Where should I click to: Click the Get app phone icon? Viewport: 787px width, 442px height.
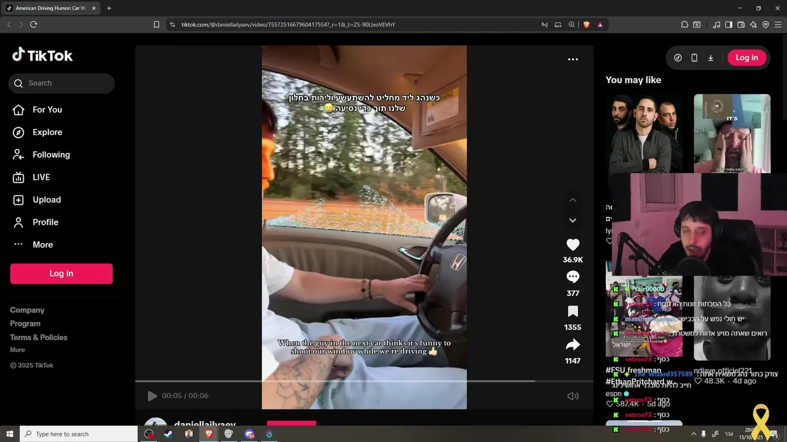tap(694, 58)
